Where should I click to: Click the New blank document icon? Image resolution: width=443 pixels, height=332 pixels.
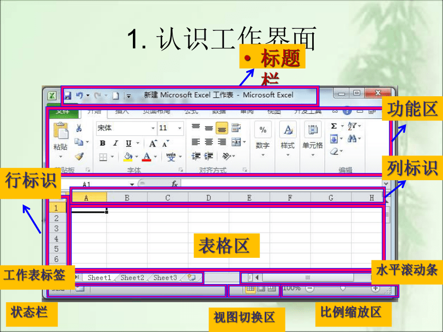[x=115, y=96]
